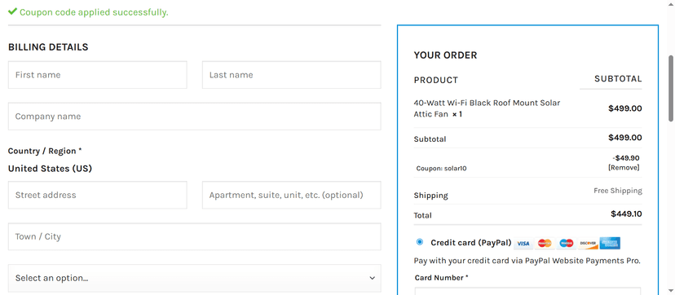Click the page vertical scrollbar thumb

click(x=671, y=89)
